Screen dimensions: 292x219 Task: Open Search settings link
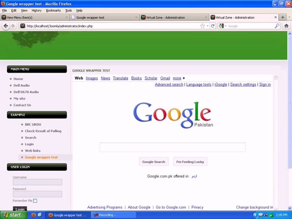(x=243, y=84)
